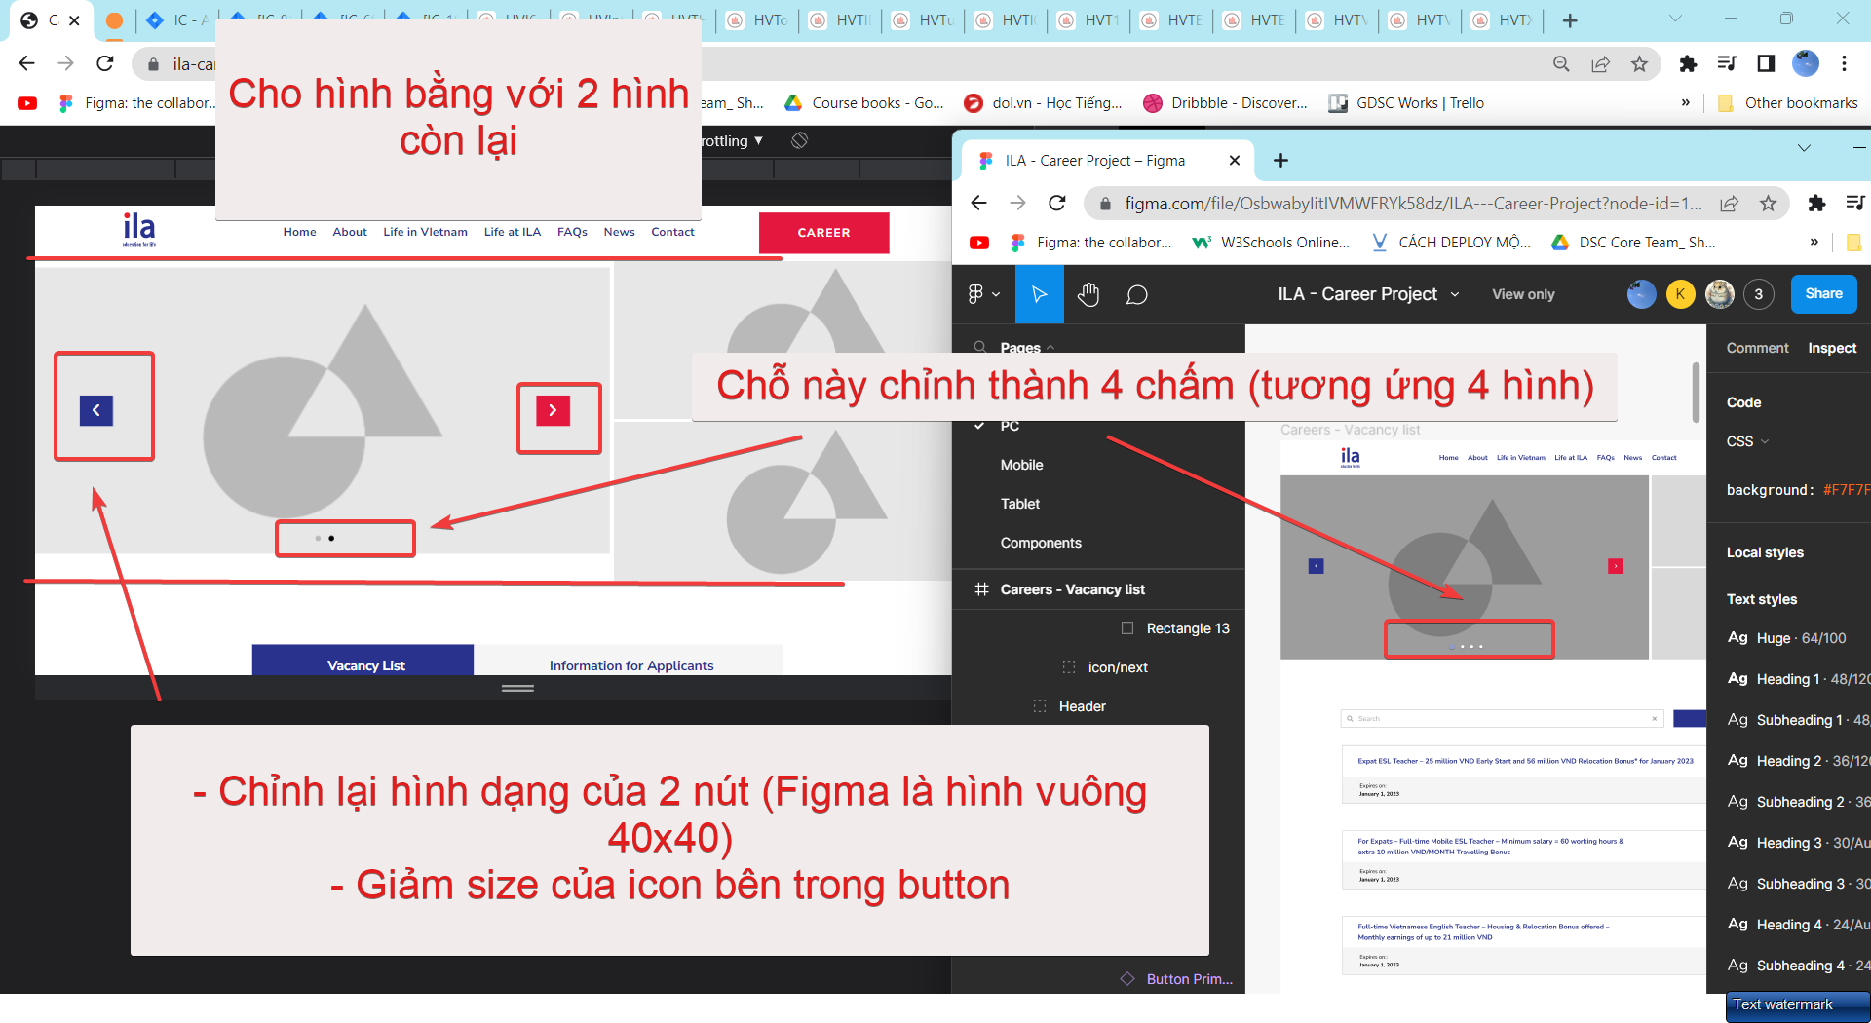Select the Vacancy List tab on ILA site
The image size is (1871, 1023).
363,660
